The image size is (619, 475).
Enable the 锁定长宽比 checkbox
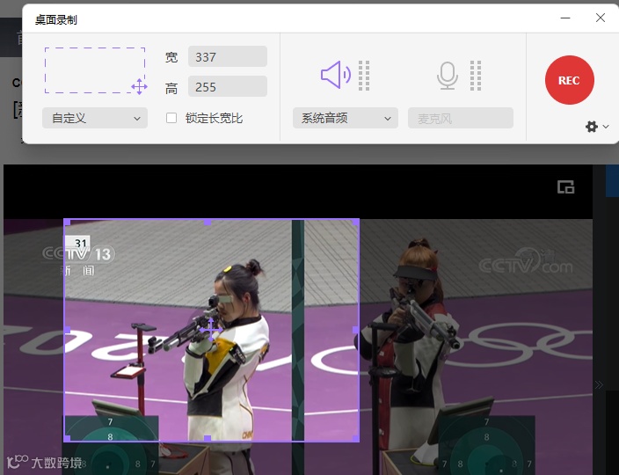171,118
